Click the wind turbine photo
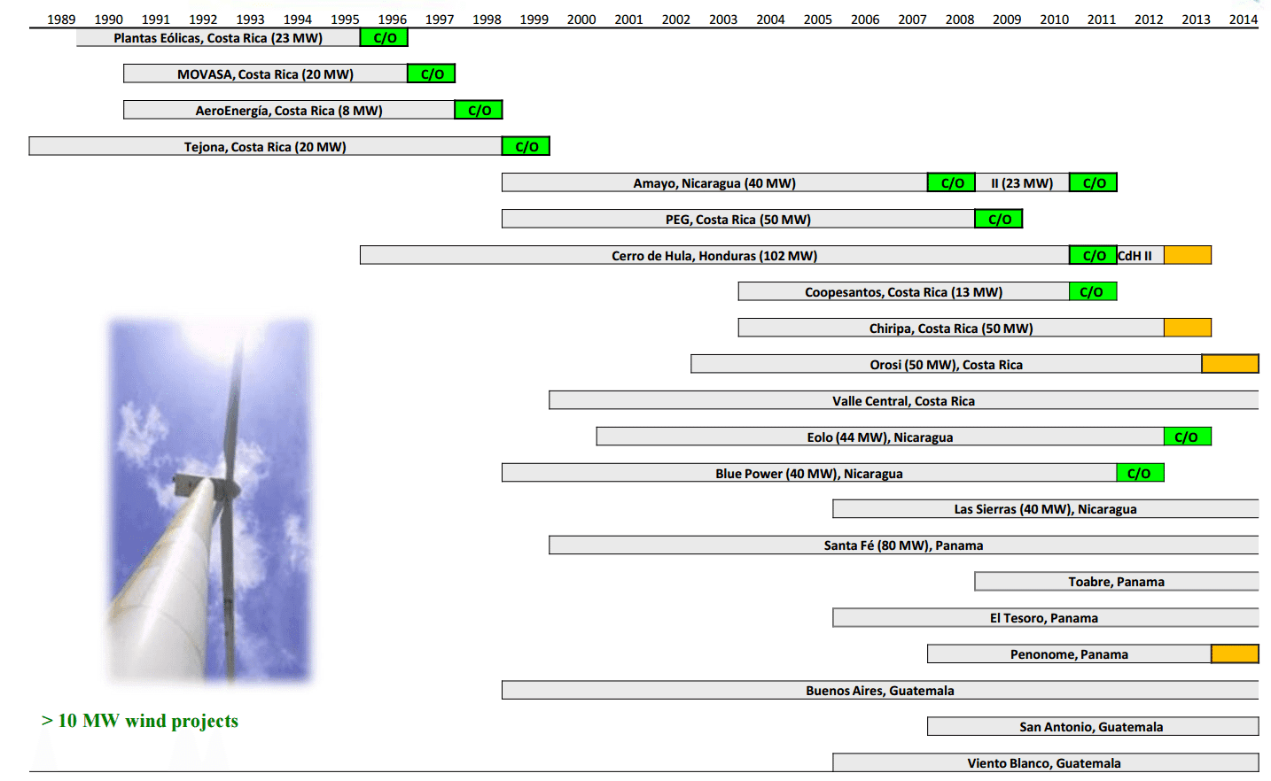The image size is (1271, 781). point(210,502)
